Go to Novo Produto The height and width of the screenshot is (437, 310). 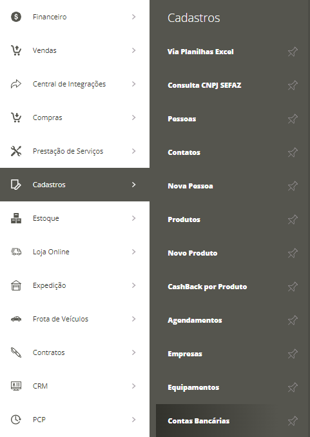tap(193, 253)
